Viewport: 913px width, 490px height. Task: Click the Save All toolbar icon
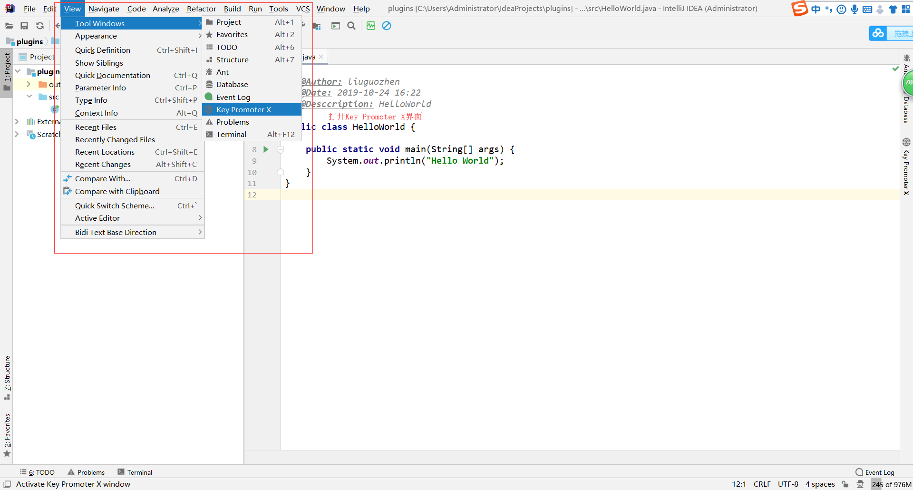click(24, 26)
